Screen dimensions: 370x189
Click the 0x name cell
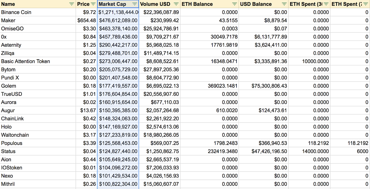coord(38,37)
